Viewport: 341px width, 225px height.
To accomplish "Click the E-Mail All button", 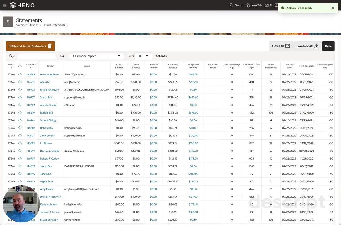I will tap(281, 46).
